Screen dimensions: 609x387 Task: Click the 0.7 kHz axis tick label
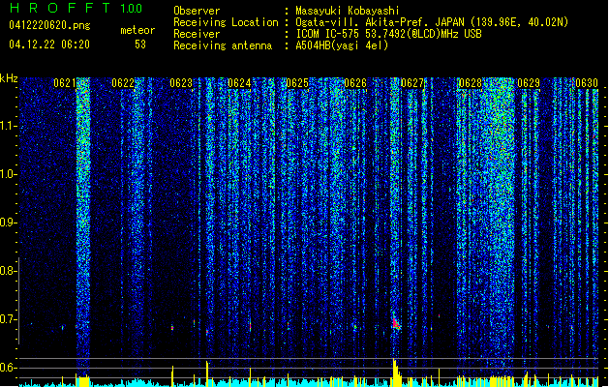tap(8, 319)
